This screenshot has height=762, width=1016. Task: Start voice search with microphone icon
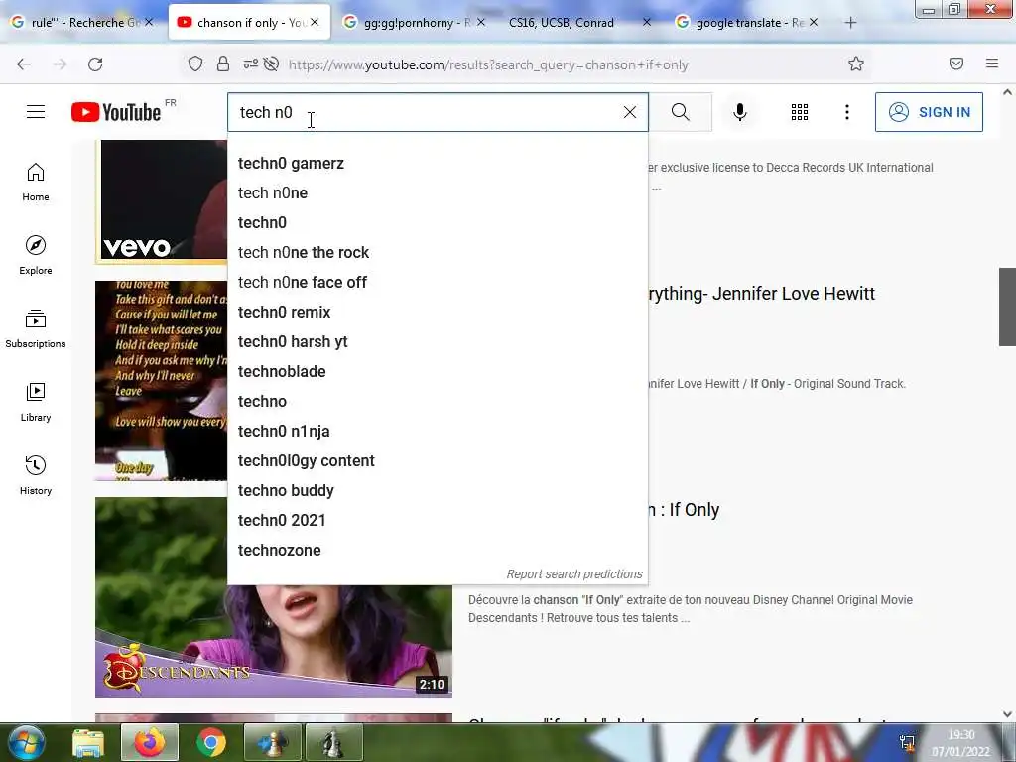[739, 112]
